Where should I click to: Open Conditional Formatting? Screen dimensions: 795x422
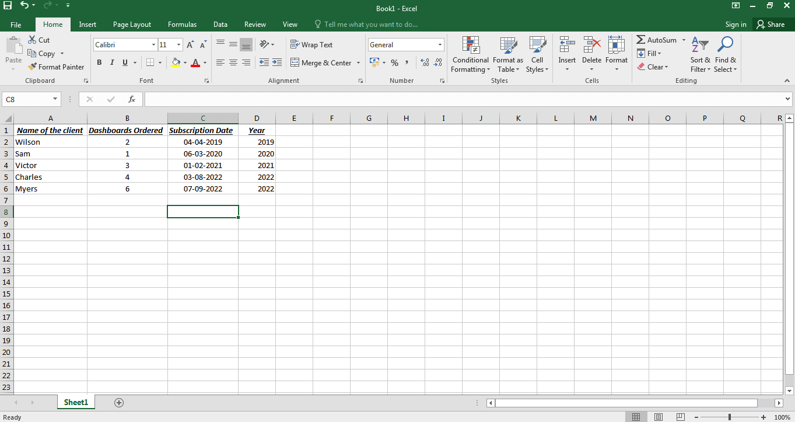click(x=470, y=54)
